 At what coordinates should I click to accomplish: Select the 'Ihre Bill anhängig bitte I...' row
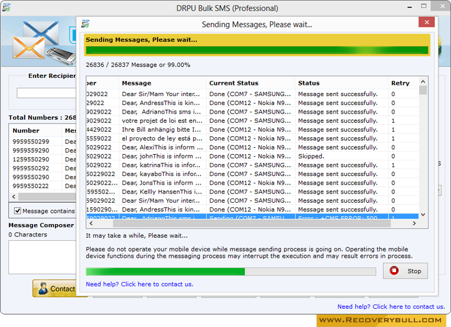pos(252,130)
